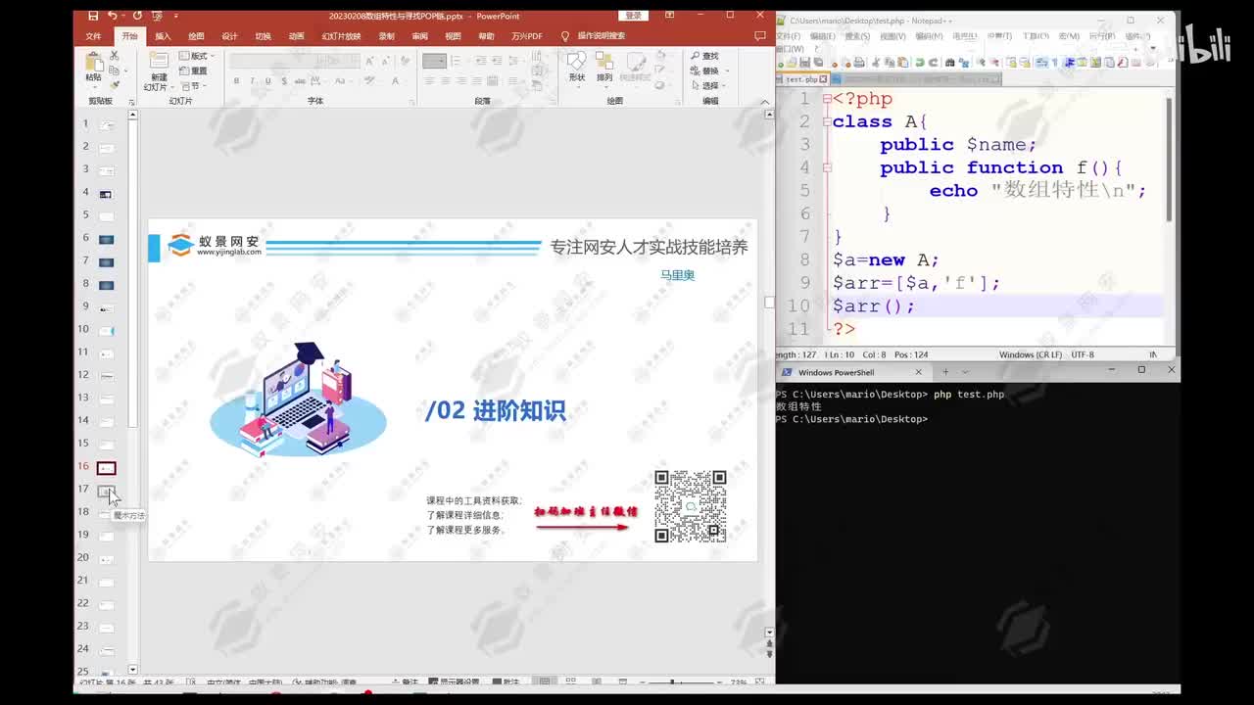Toggle Comments (批注) pane in status bar
This screenshot has width=1254, height=705.
coord(506,682)
